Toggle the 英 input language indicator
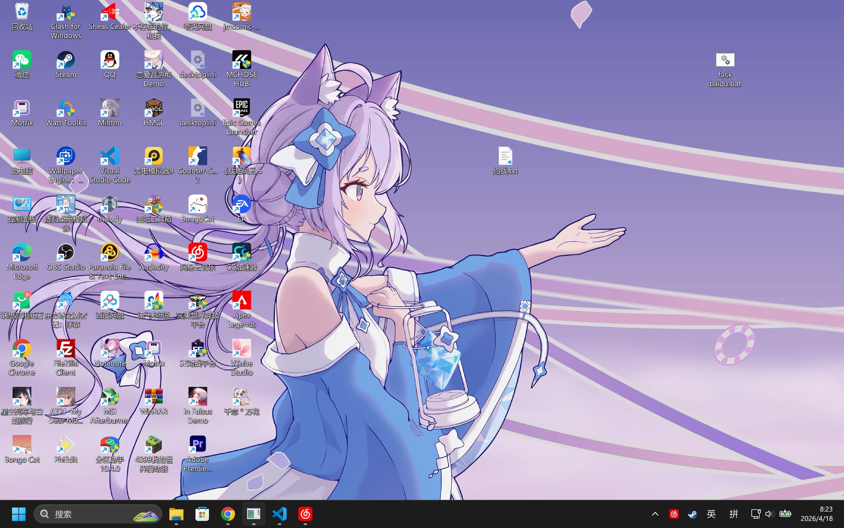The height and width of the screenshot is (528, 844). tap(711, 514)
